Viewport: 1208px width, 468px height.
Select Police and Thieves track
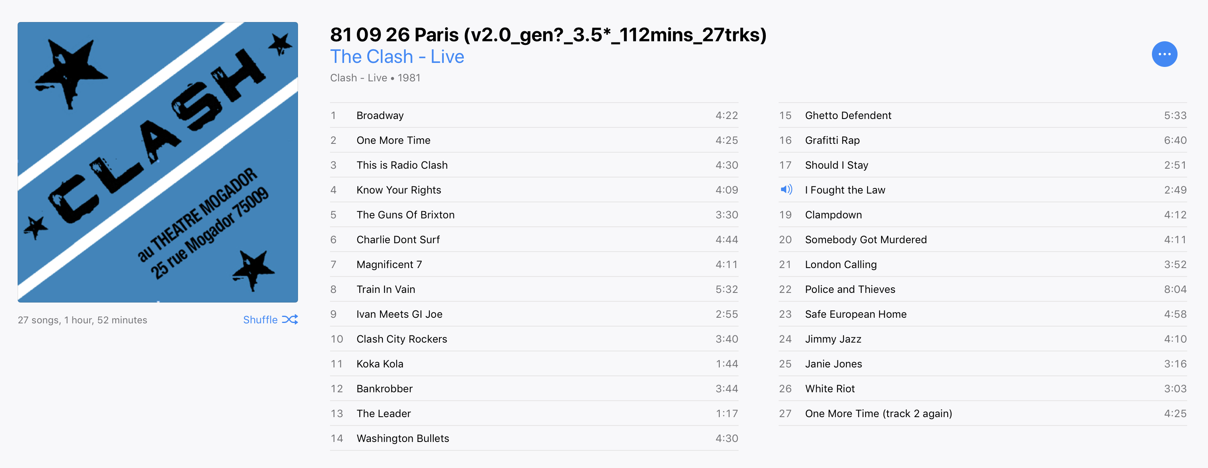(x=850, y=289)
